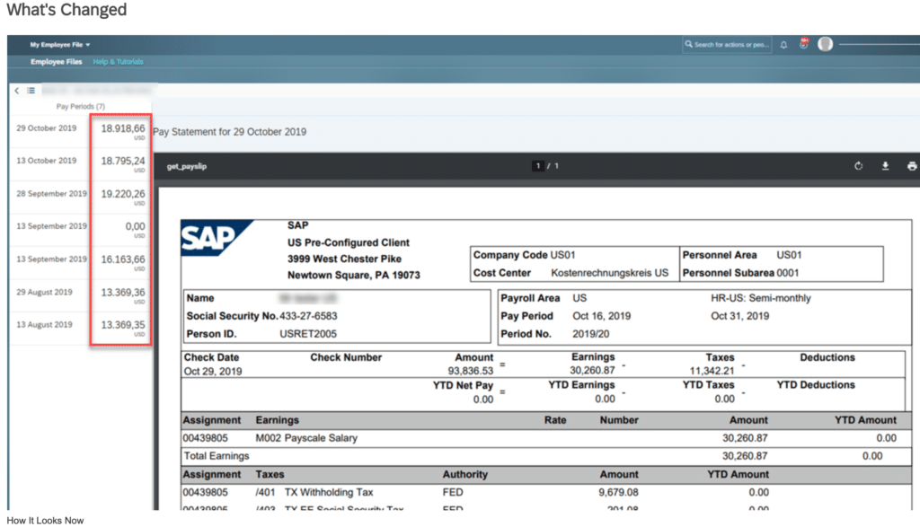
Task: Open the notifications bell
Action: pos(783,43)
